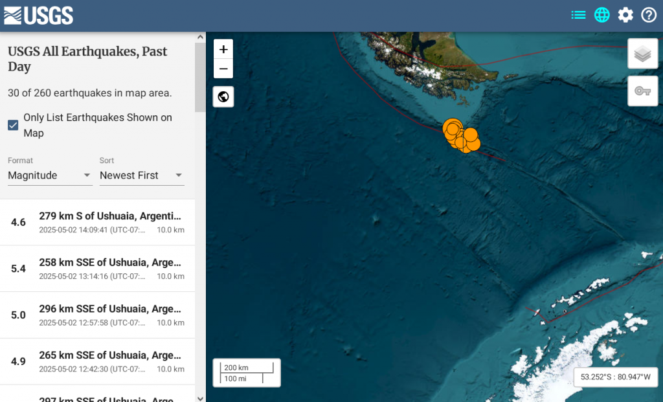The image size is (663, 402).
Task: Open the USGS home logo
Action: (38, 16)
